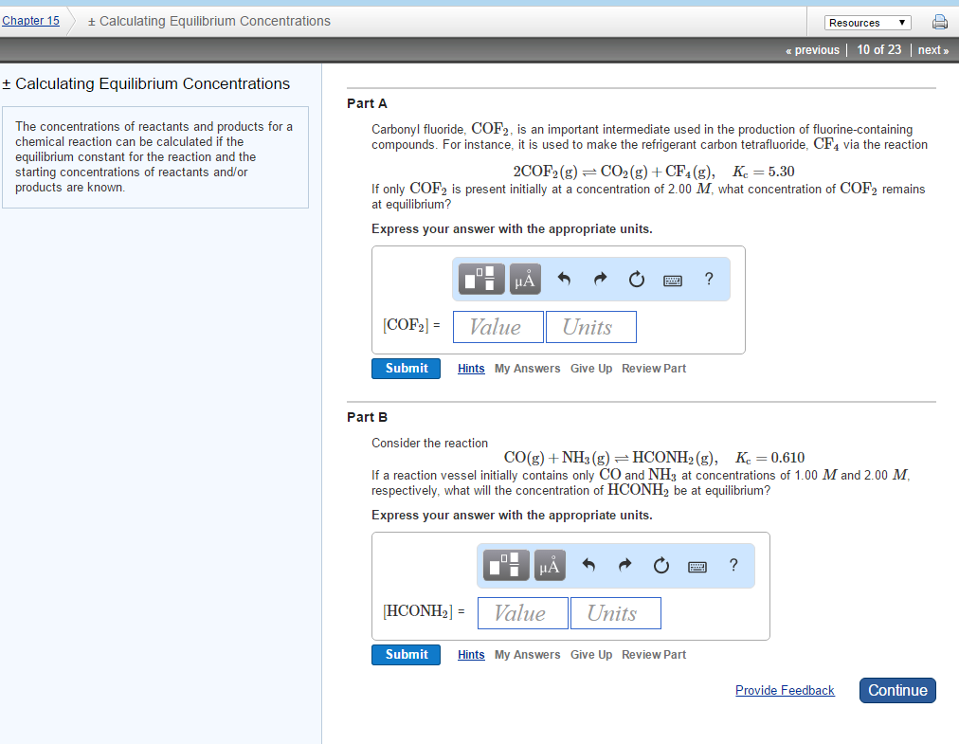The image size is (959, 744).
Task: Click the Units field for HCONH2 answer
Action: [x=614, y=612]
